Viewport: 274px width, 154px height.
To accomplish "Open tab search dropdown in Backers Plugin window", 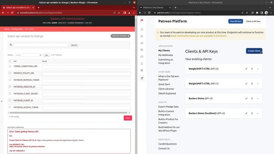I will (134, 8).
